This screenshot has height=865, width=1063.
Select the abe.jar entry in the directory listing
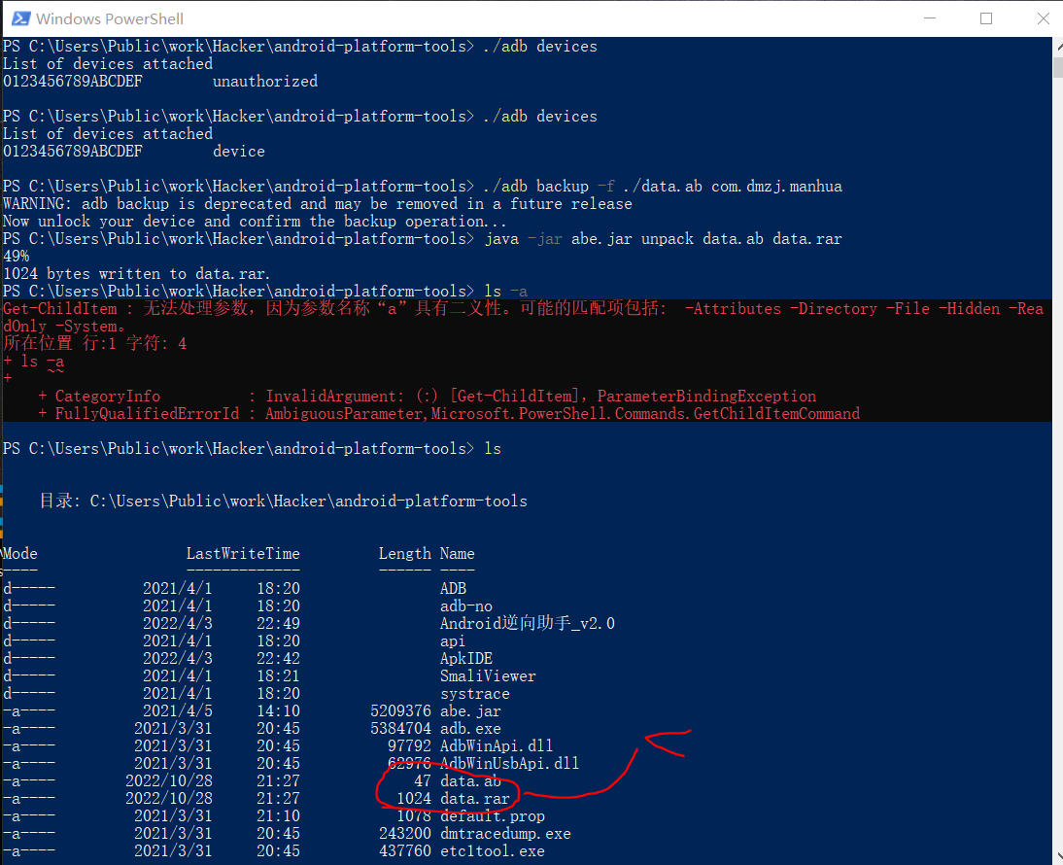click(x=470, y=711)
